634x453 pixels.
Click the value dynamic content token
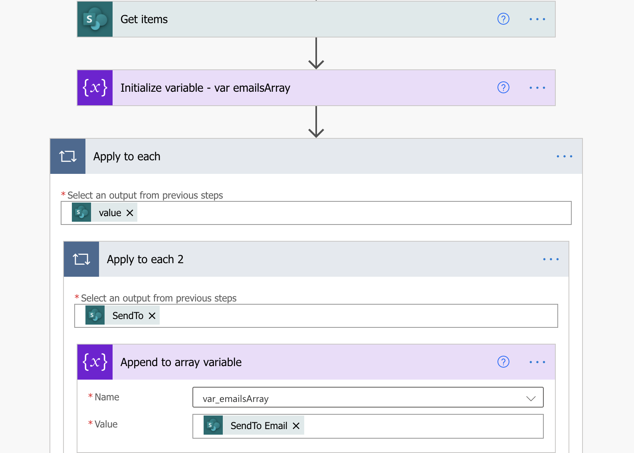105,213
